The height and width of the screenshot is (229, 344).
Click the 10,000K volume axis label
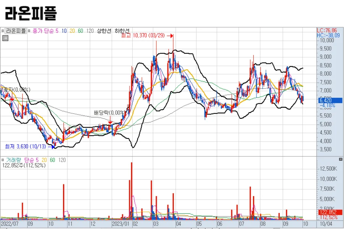click(x=328, y=179)
